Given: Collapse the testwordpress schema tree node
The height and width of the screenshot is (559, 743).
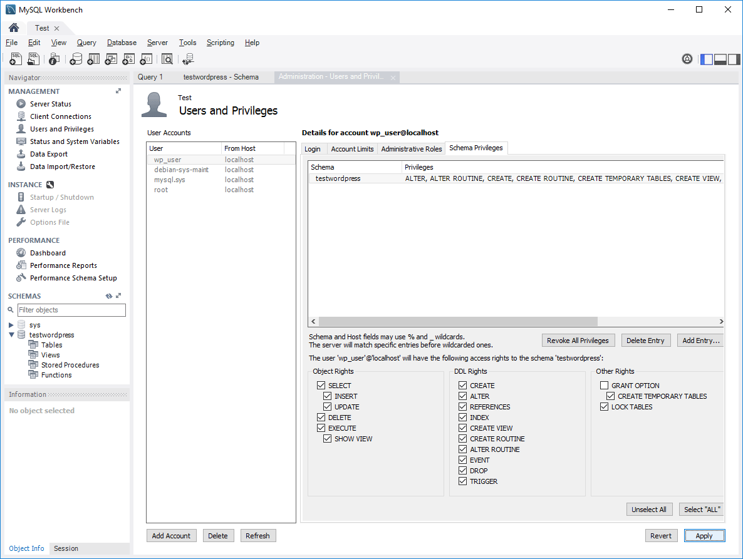Looking at the screenshot, I should (x=11, y=335).
